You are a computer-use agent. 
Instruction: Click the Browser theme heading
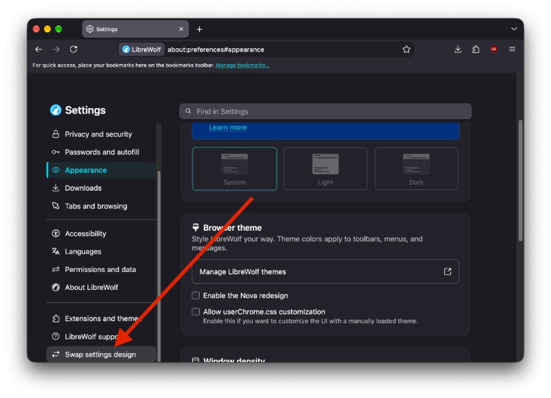(x=232, y=228)
